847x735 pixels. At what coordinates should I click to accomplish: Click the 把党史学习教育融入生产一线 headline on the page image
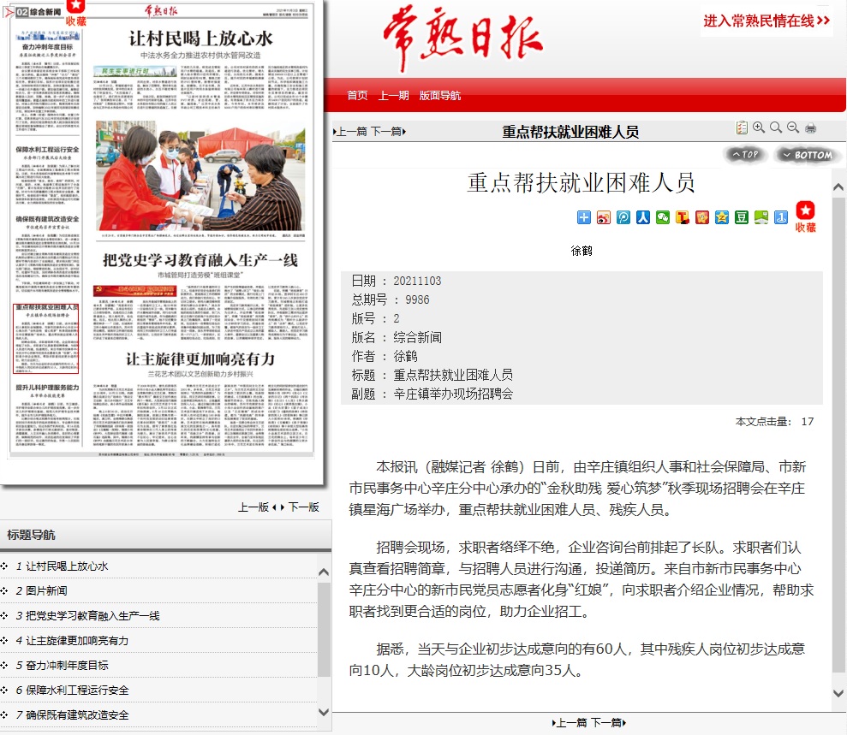[200, 261]
